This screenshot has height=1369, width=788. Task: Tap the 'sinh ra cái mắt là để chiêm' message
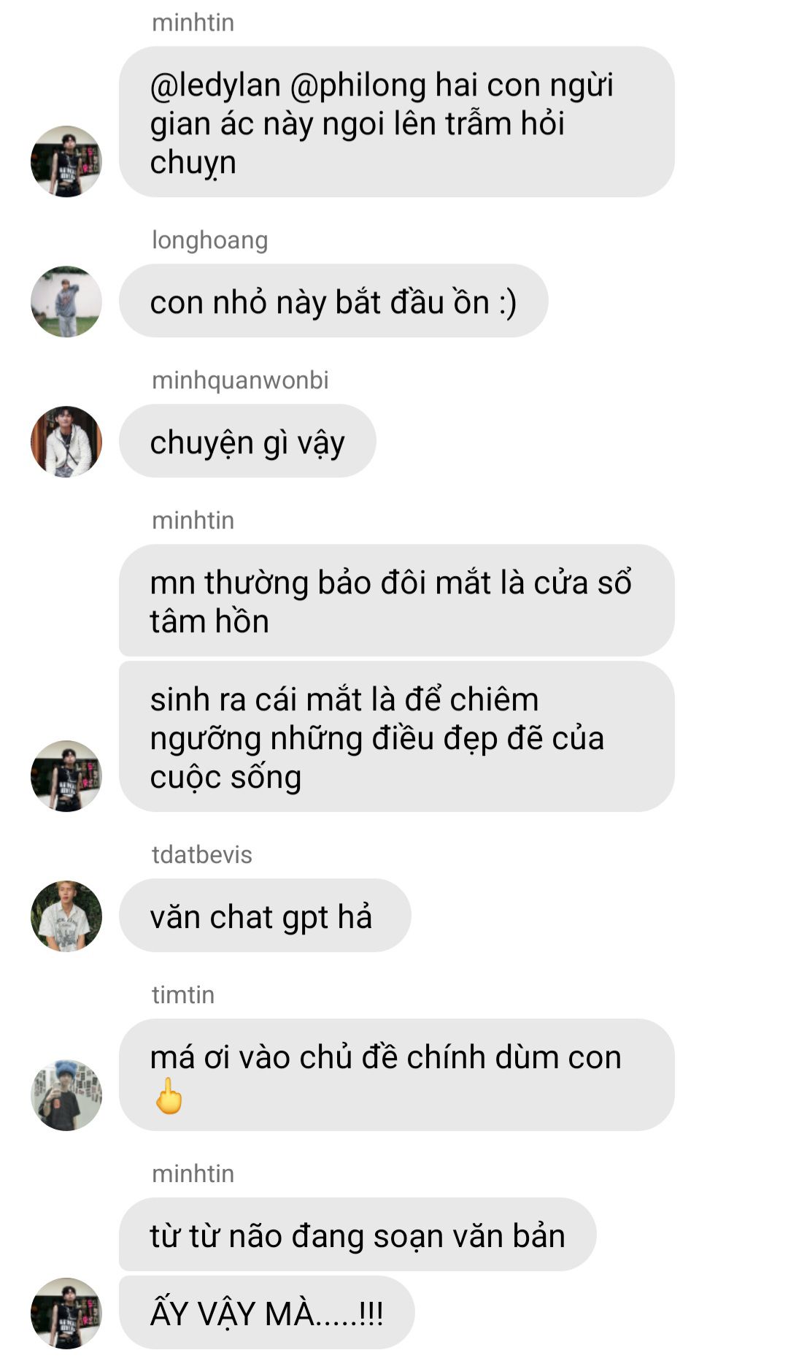(x=396, y=737)
